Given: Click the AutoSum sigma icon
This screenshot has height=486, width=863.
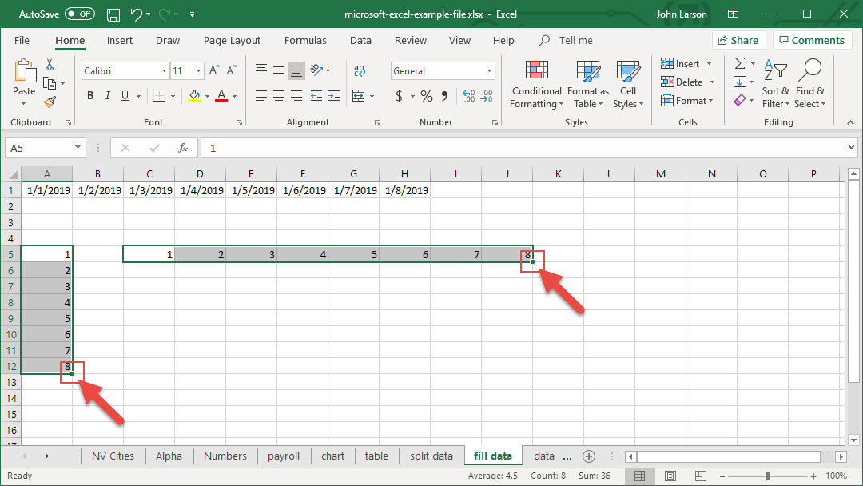Looking at the screenshot, I should pyautogui.click(x=740, y=63).
